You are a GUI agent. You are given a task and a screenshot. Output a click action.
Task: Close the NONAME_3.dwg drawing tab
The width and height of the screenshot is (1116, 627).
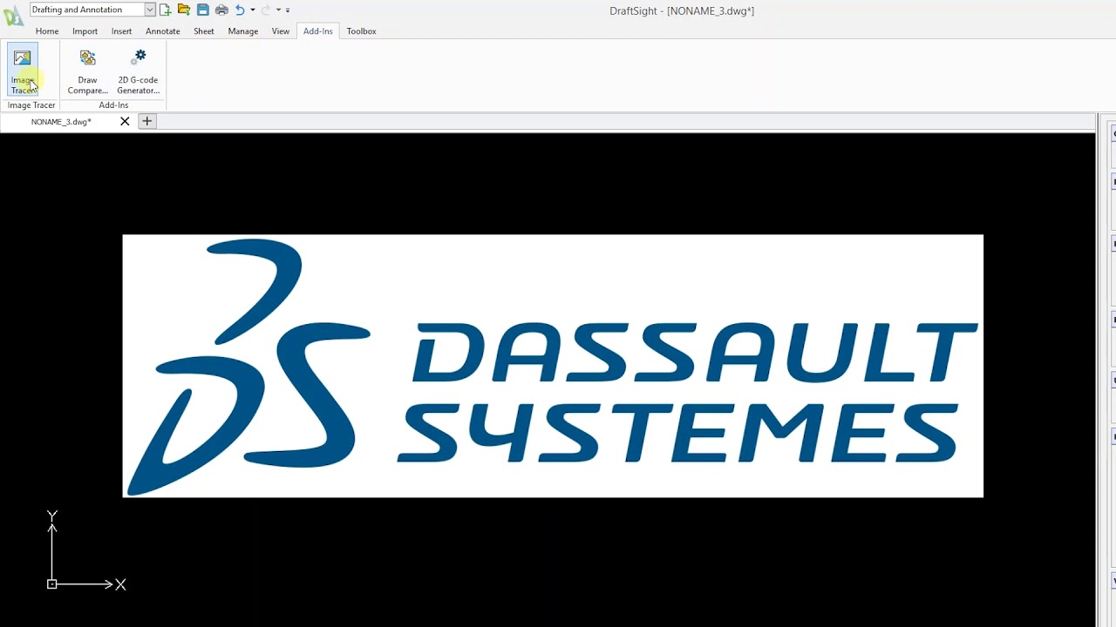click(x=125, y=121)
